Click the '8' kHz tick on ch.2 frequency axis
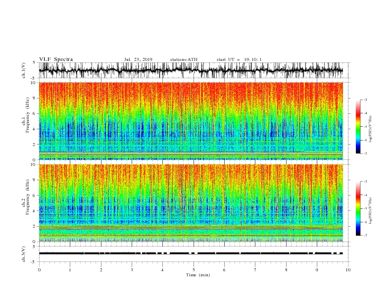Screen dimensions: 392x303 pyautogui.click(x=34, y=180)
